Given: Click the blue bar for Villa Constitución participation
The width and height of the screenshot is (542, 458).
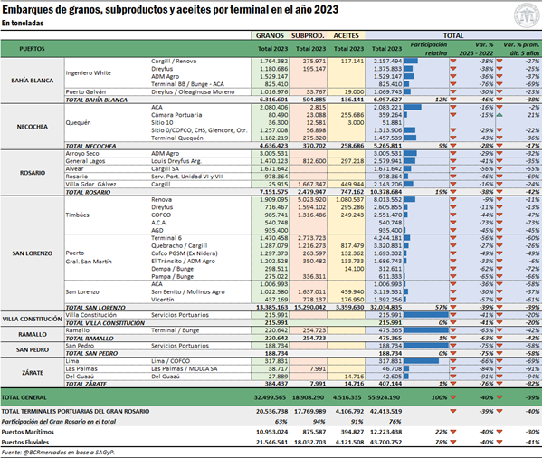Looking at the screenshot, I should 426,315.
